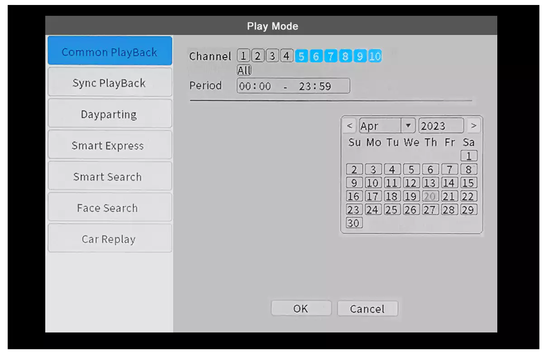Select the Car Replay option

point(110,238)
